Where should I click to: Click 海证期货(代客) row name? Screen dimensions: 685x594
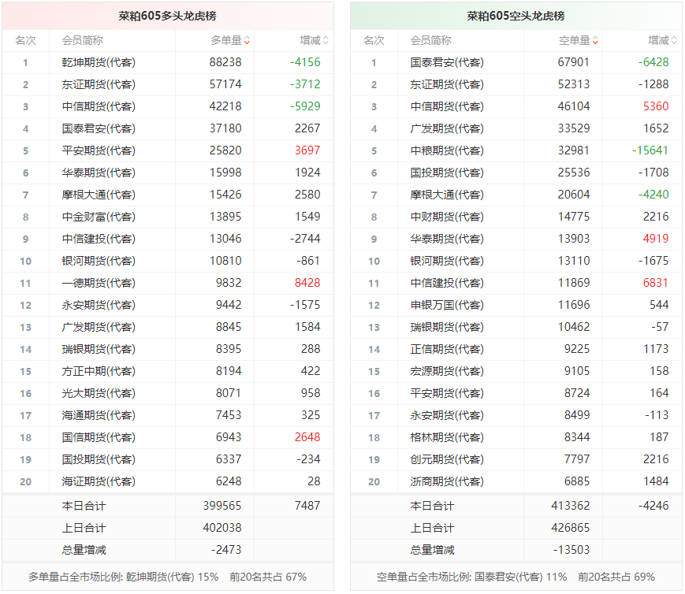[x=99, y=481]
